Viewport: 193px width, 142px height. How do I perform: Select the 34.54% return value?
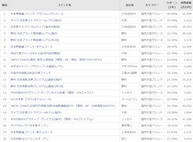(172, 27)
